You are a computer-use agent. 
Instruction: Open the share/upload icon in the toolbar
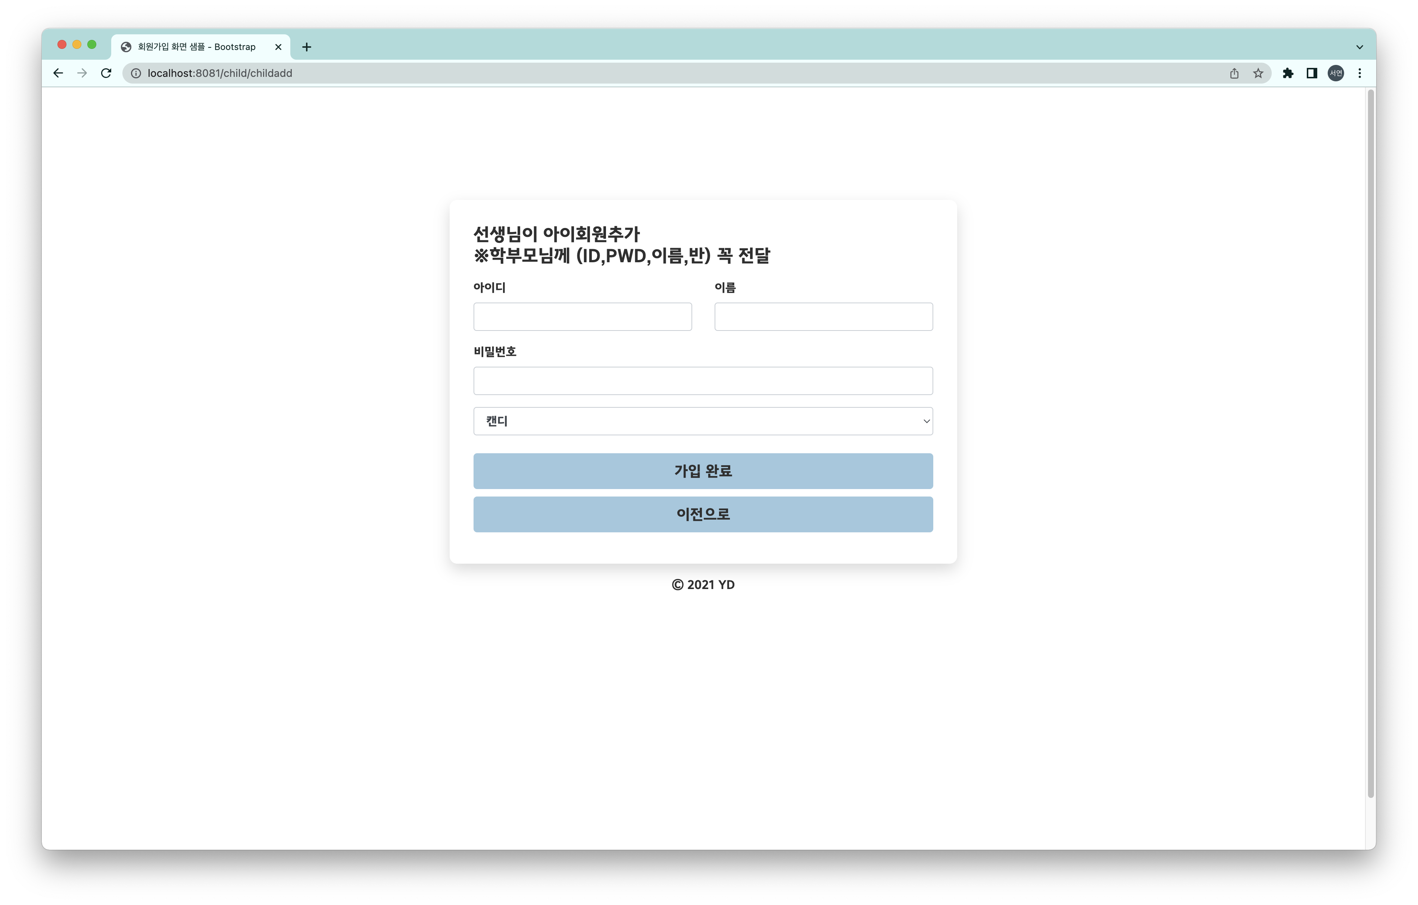pyautogui.click(x=1234, y=73)
